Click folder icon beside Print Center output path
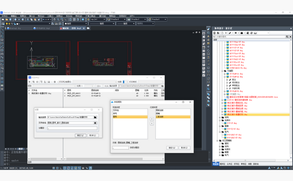Image resolution: width=293 pixels, height=181 pixels. click(163, 86)
